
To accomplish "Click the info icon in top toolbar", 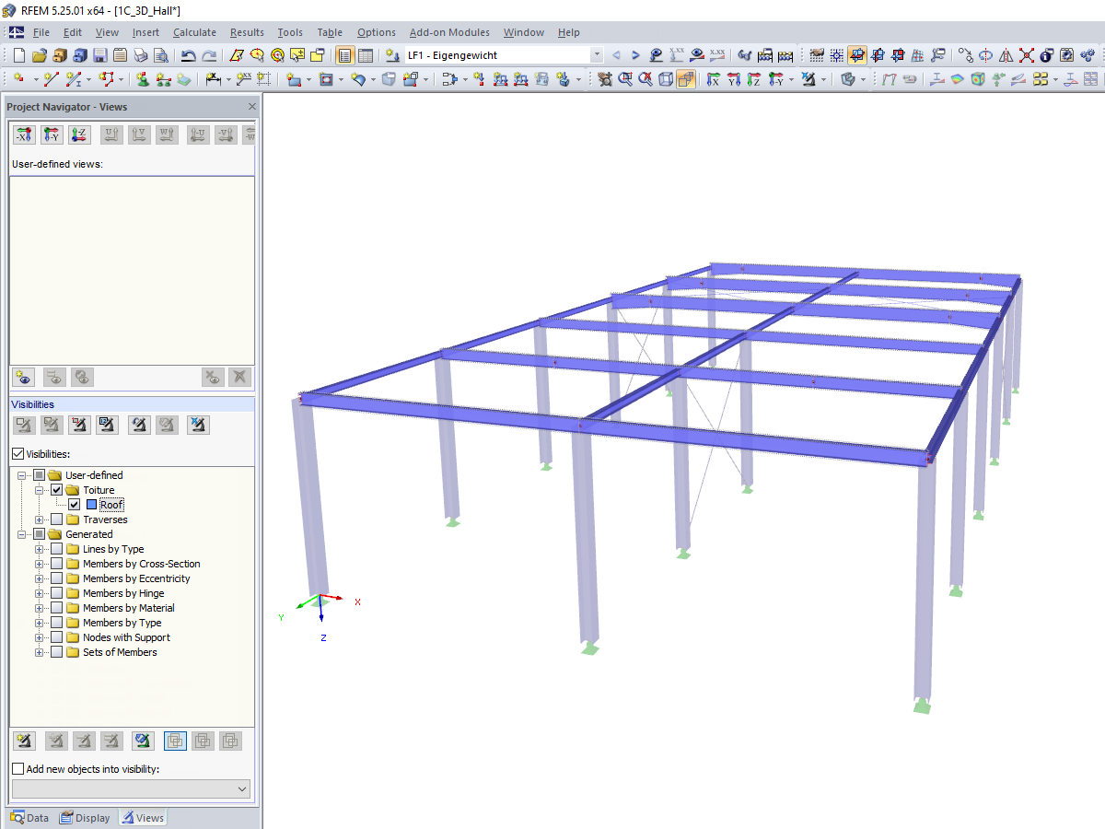I will [1046, 55].
